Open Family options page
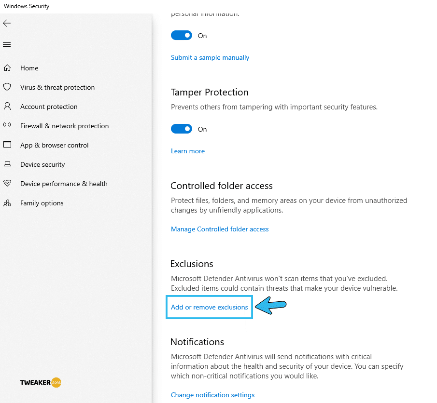Screen dimensions: 437x403 (x=42, y=203)
